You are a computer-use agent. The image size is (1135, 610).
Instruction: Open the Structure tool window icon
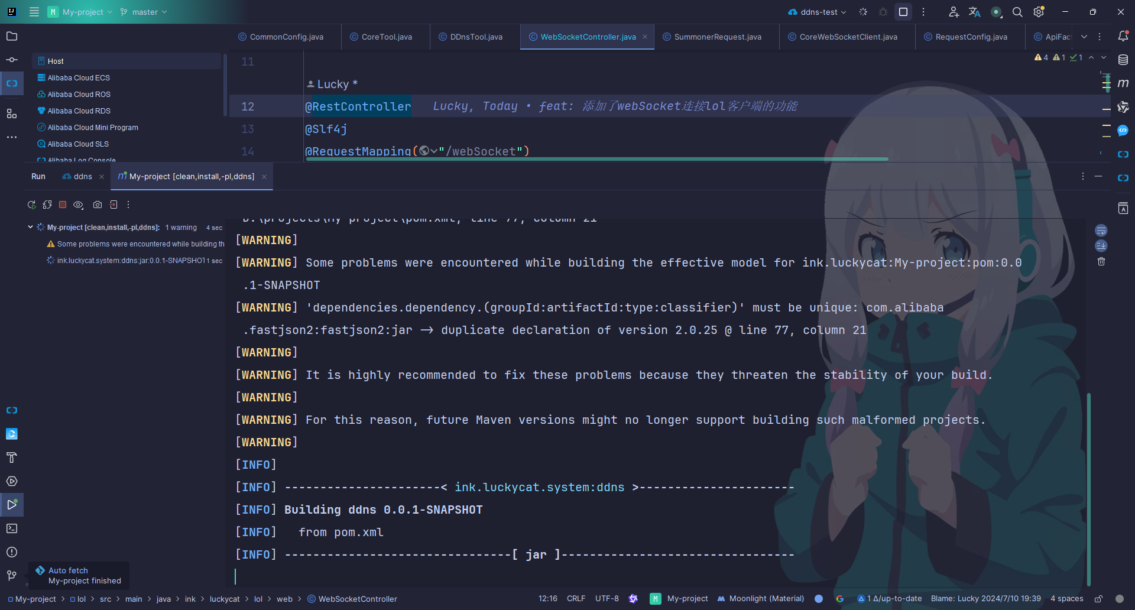click(x=12, y=113)
